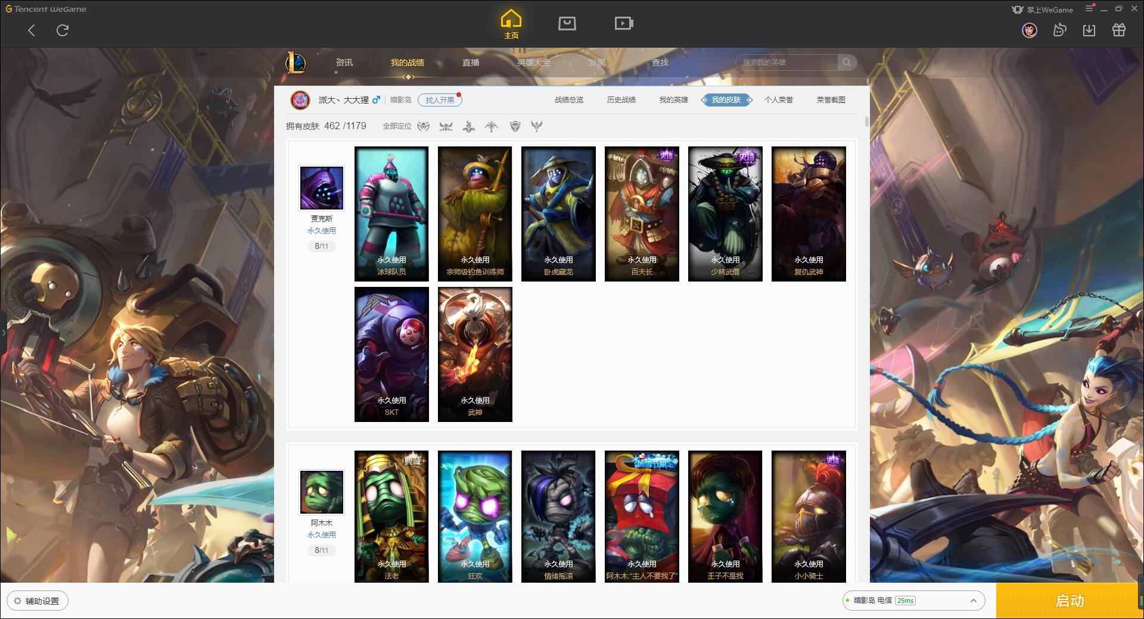1144x619 pixels.
Task: Filter by the shield role icon
Action: [515, 126]
